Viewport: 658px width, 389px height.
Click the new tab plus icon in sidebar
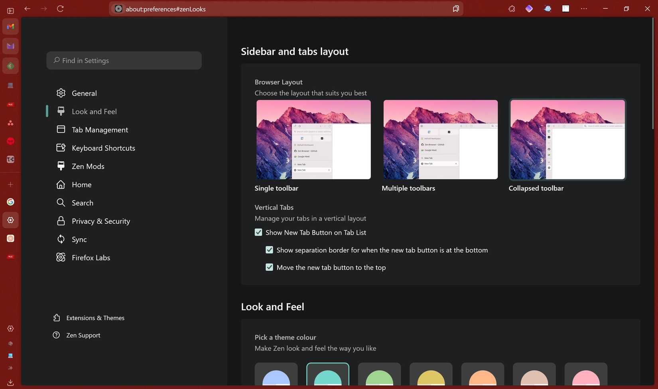pos(10,184)
